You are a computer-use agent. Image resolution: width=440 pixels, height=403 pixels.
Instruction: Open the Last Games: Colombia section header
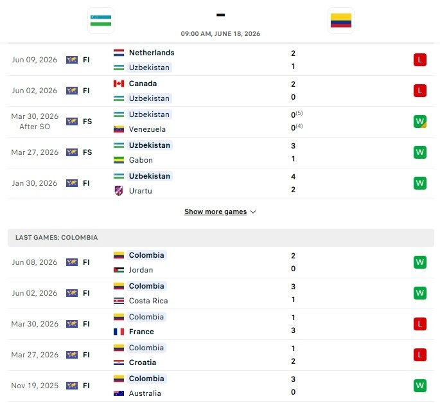(x=221, y=238)
